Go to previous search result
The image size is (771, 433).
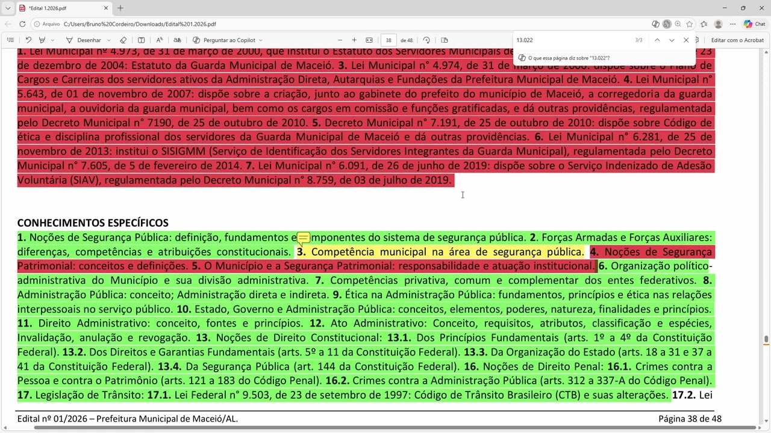click(x=657, y=40)
